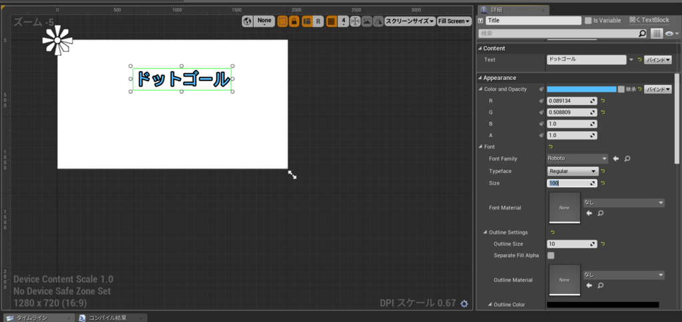The image size is (682, 322).
Task: Click the Outline Size field
Action: 571,244
